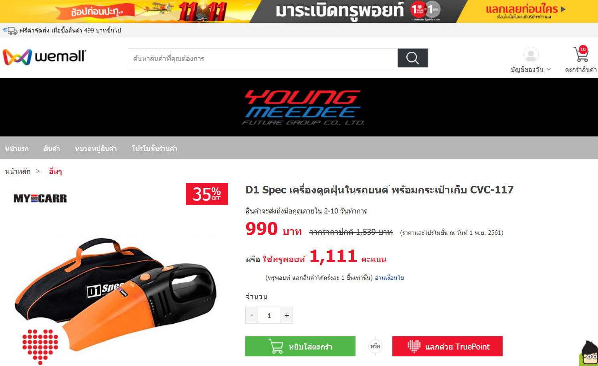This screenshot has height=366, width=598.
Task: Click the MY AND CARR brand logo
Action: 40,198
